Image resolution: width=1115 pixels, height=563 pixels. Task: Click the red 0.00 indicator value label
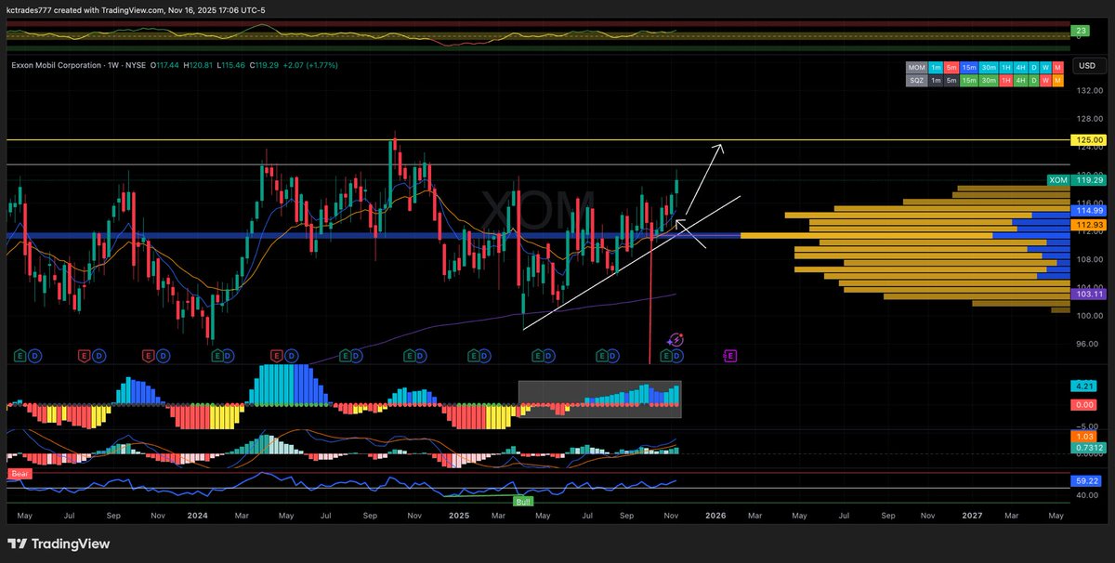click(x=1084, y=405)
